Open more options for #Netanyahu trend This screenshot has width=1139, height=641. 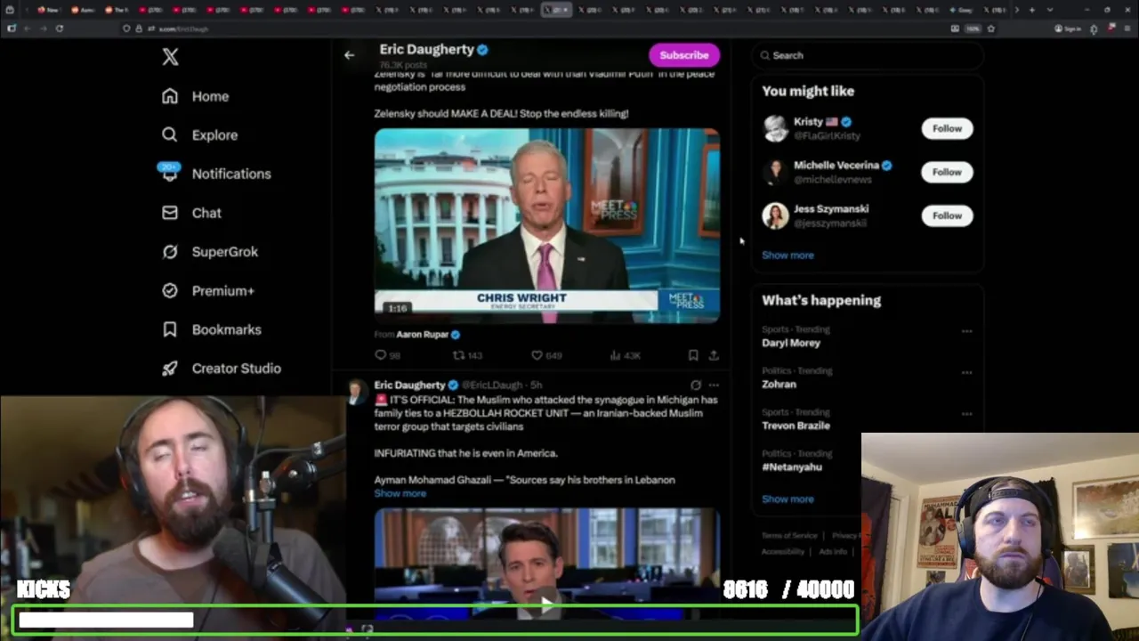(966, 455)
